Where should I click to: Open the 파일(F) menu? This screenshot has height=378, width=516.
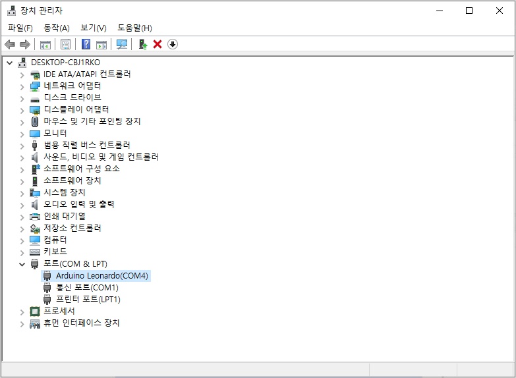pos(20,28)
